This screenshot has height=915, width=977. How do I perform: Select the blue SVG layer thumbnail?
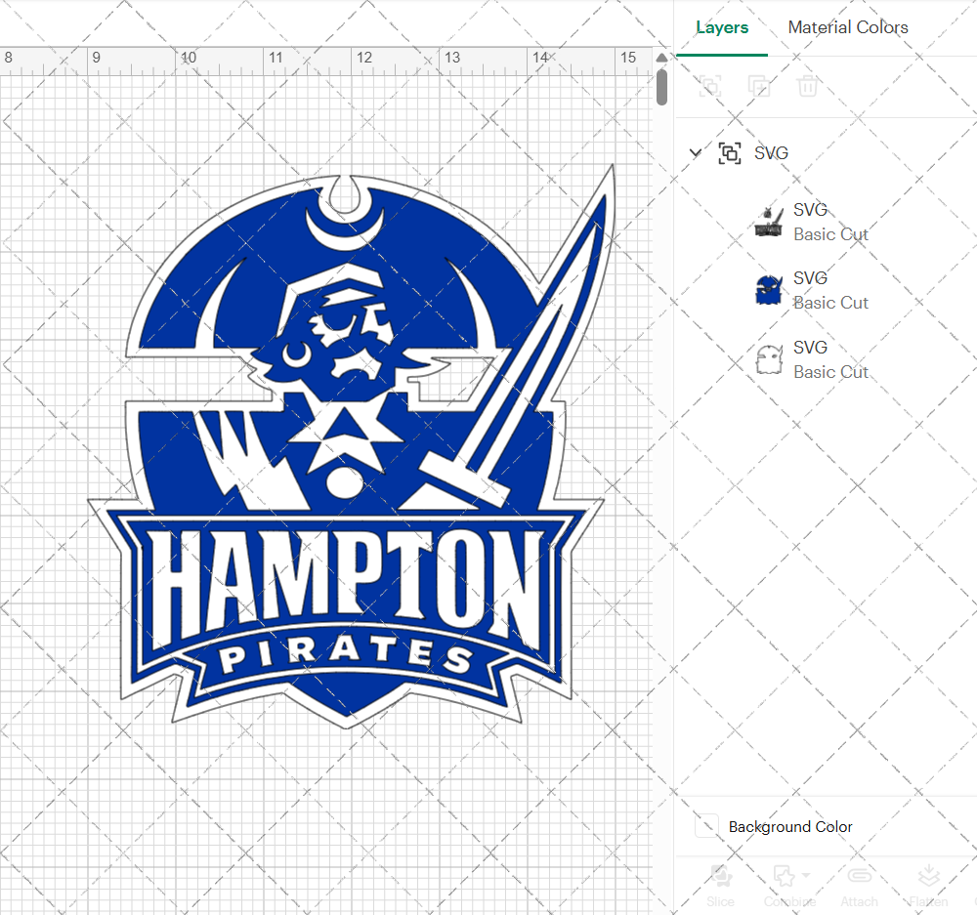point(768,290)
